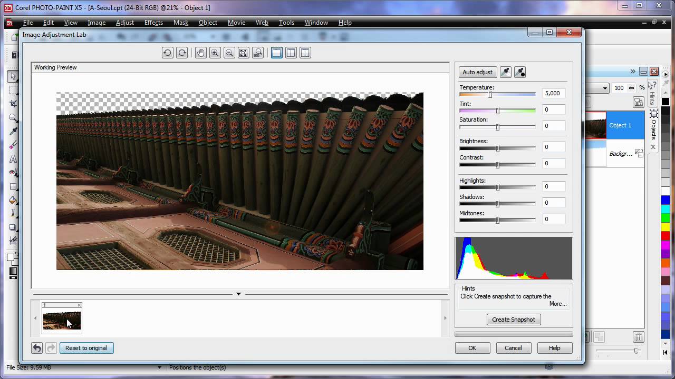Select the black point eyedropper tool
675x379 pixels.
519,72
